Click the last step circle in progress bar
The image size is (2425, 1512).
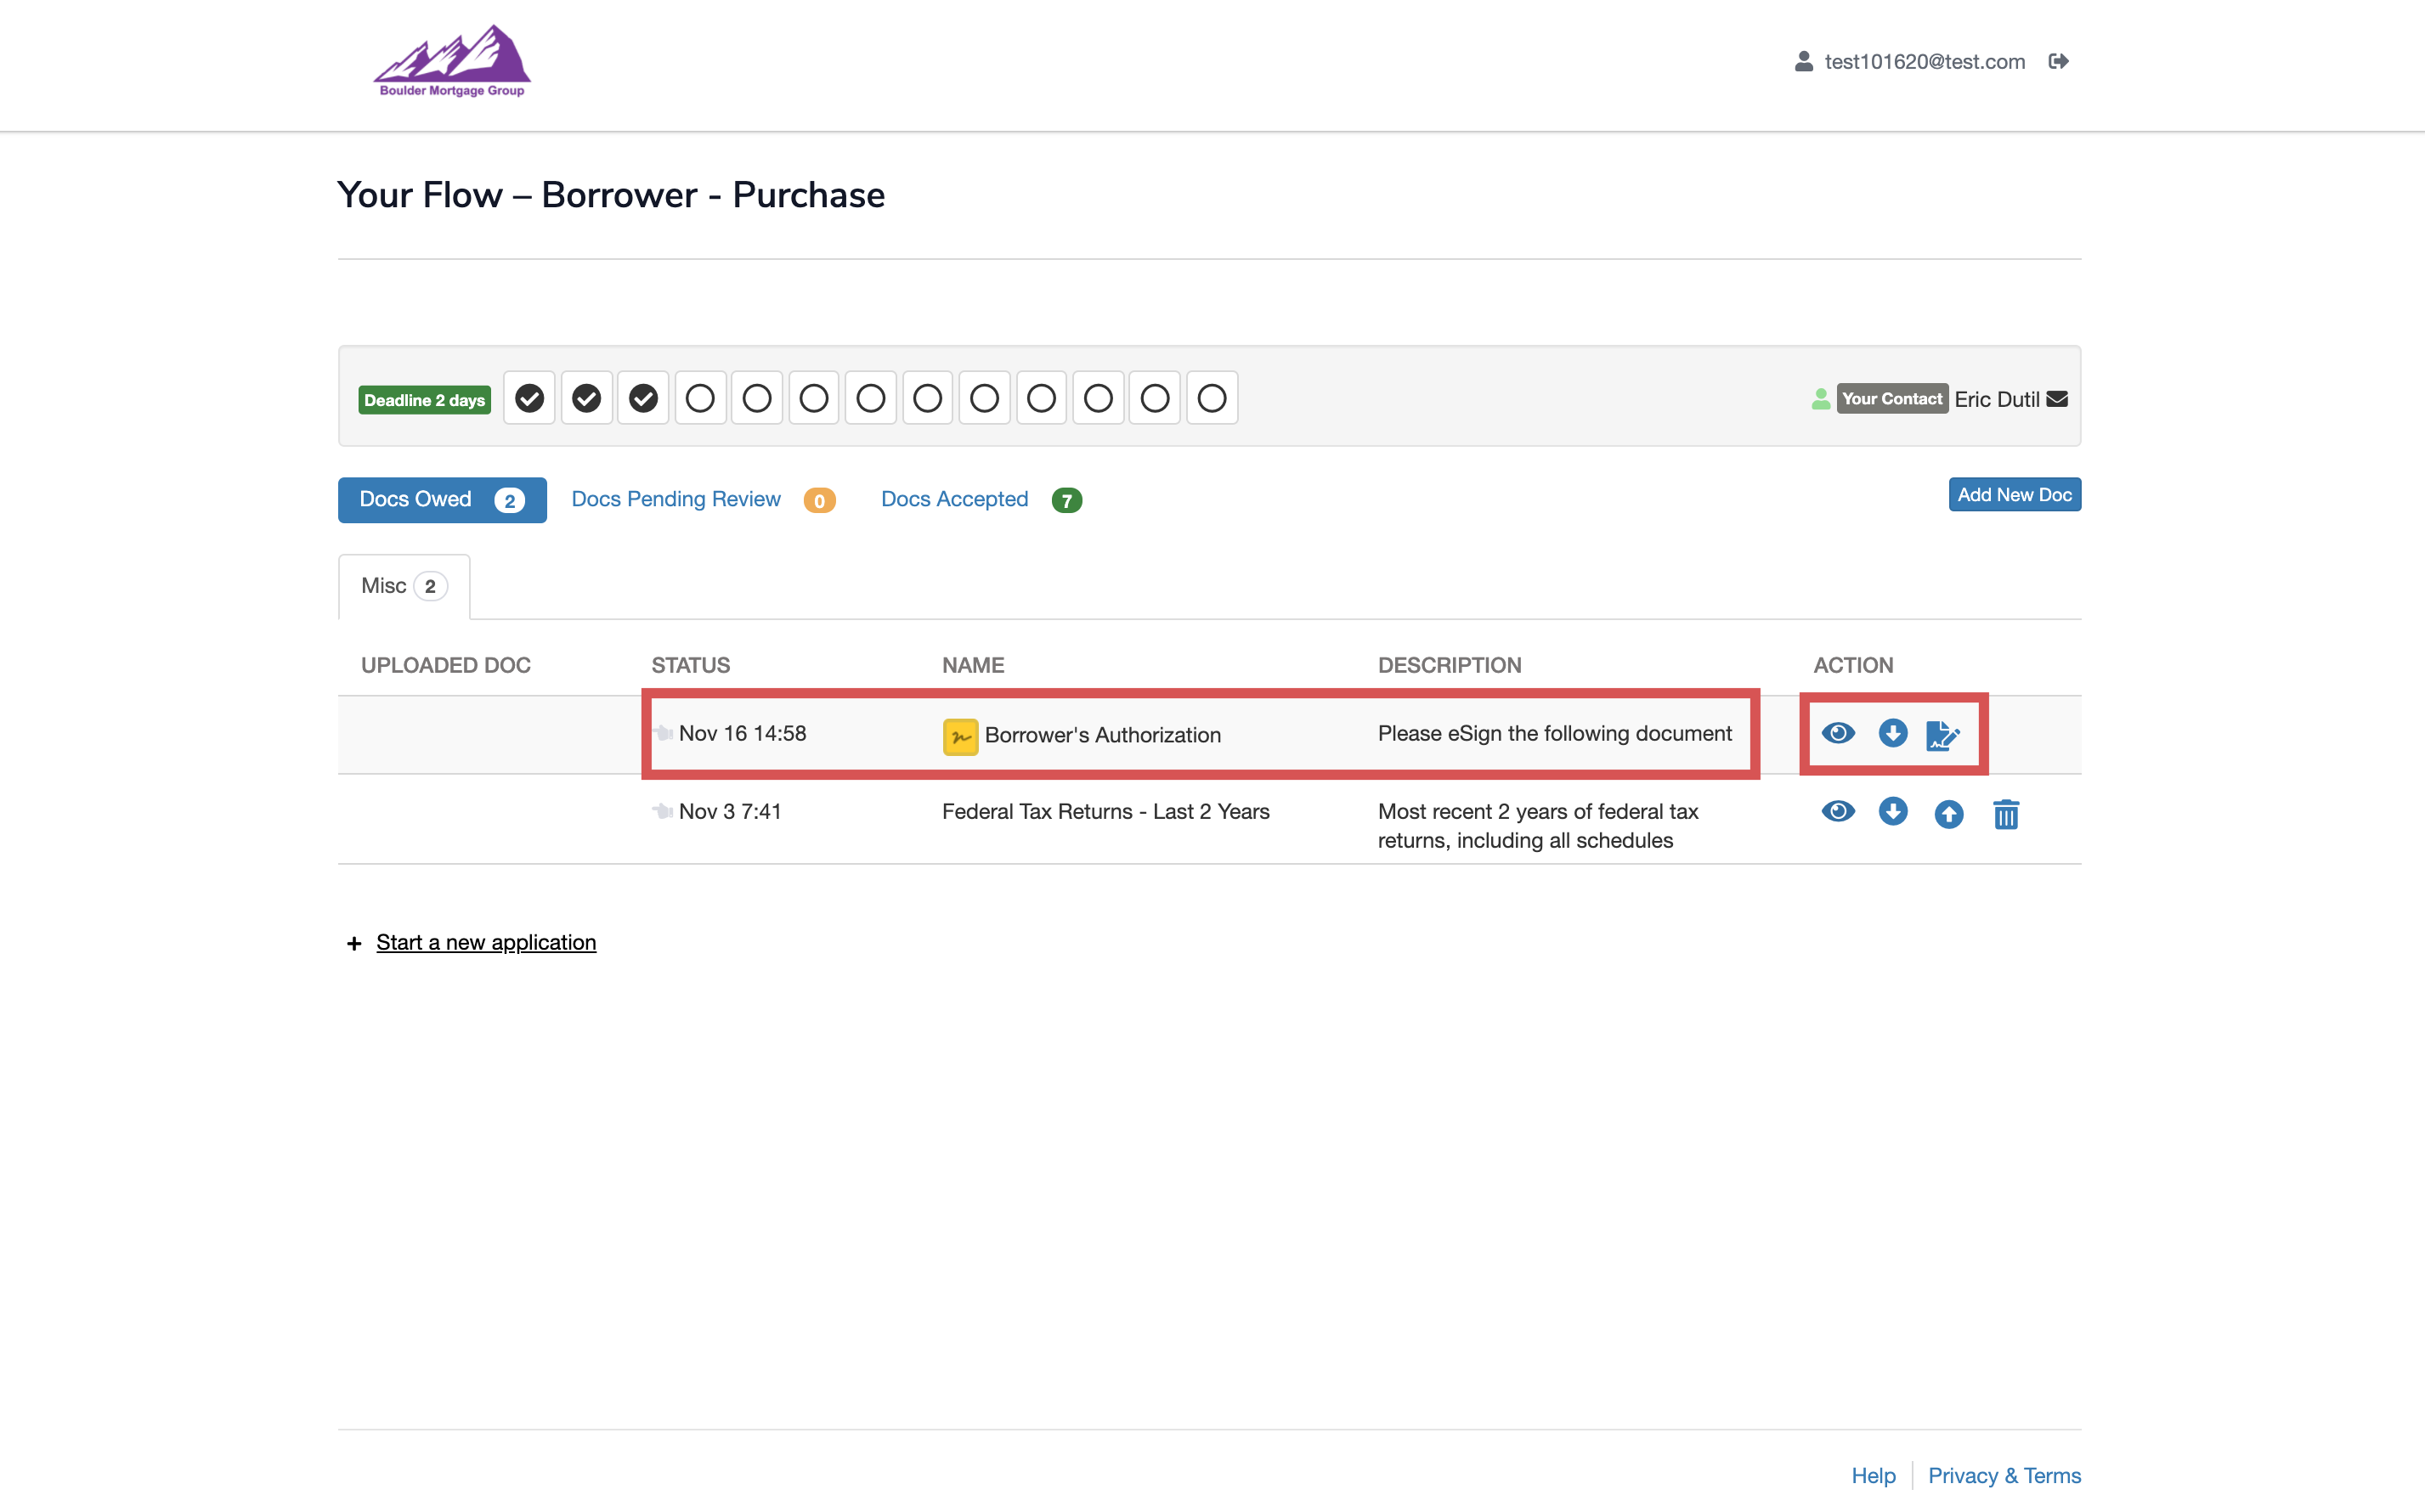tap(1211, 398)
